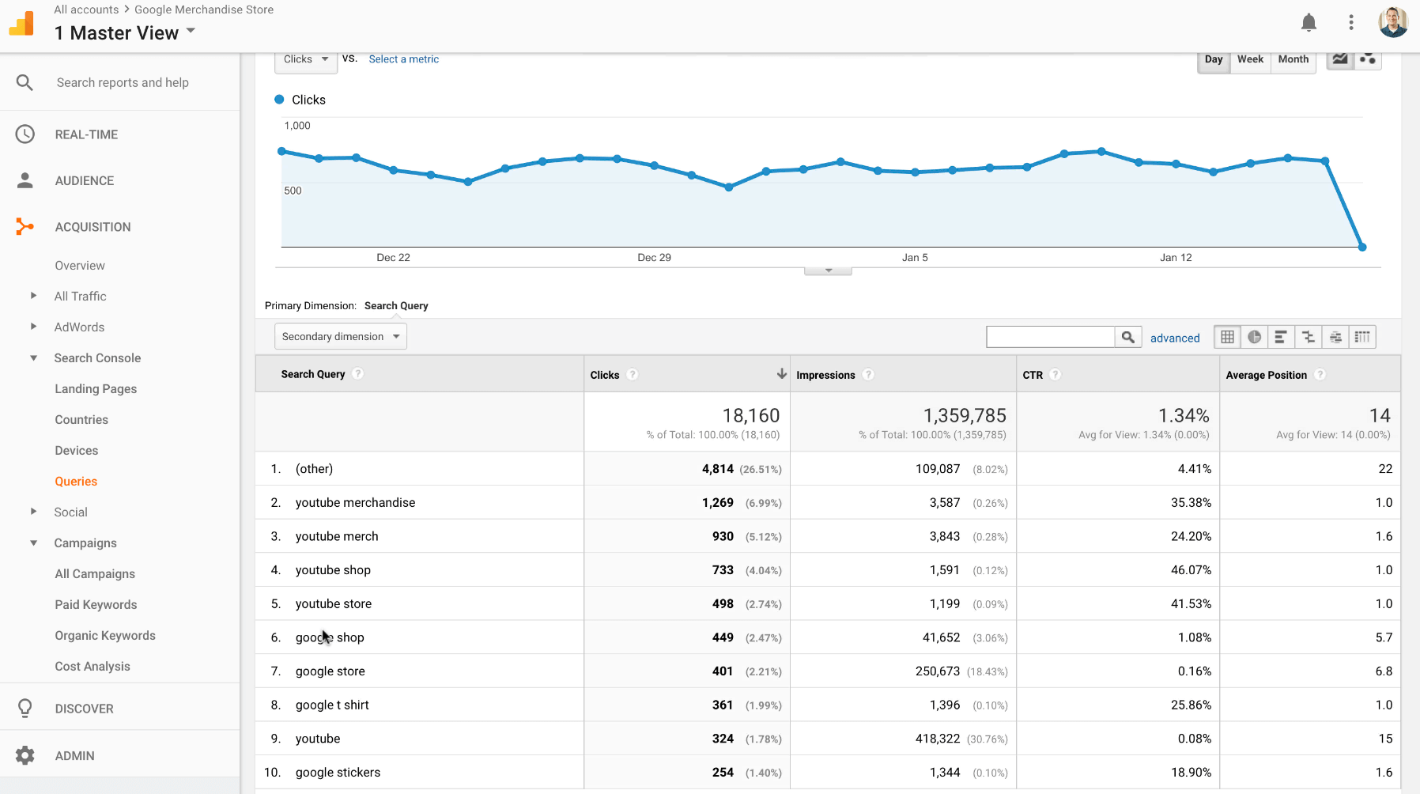Expand the All Traffic section
Image resolution: width=1420 pixels, height=794 pixels.
coord(33,296)
